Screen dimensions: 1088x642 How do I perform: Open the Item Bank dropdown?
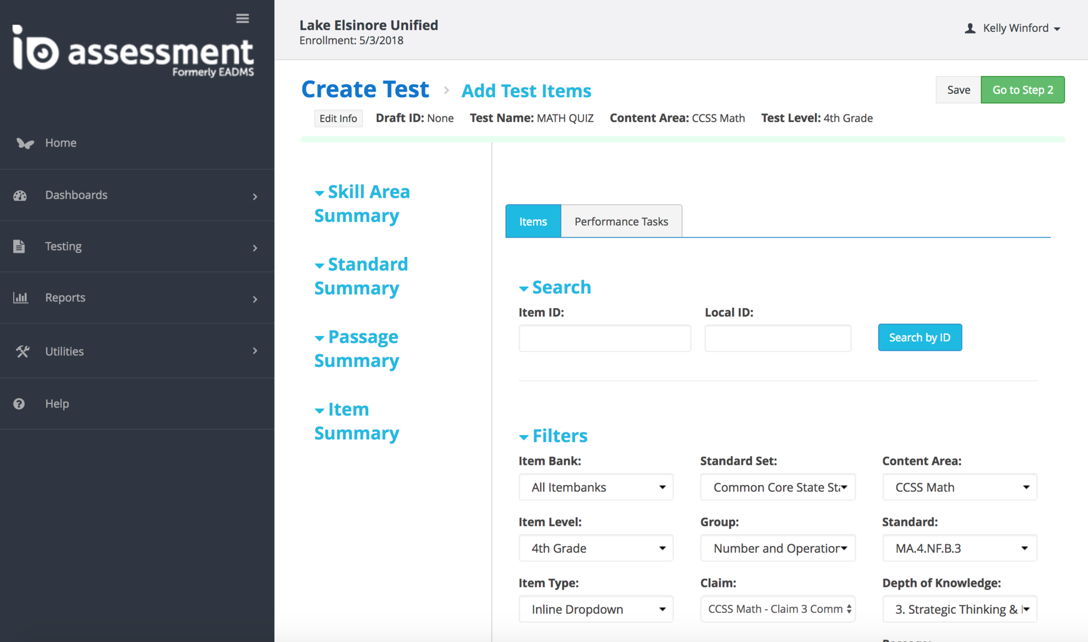(596, 487)
